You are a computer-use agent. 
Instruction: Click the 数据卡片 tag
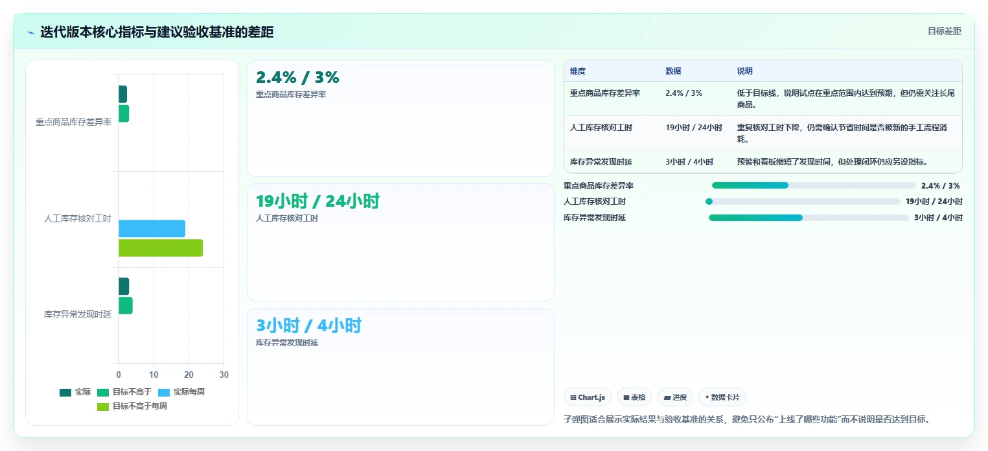coord(722,397)
